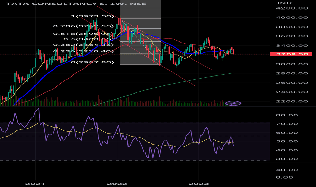Click the 2400.00 price scale label
This screenshot has width=316, height=187.
(292, 92)
